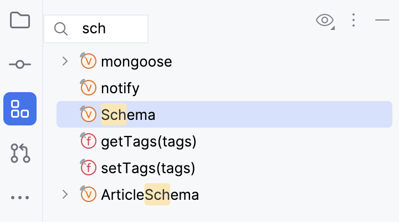Jump to getTags(tags) function

tap(149, 141)
